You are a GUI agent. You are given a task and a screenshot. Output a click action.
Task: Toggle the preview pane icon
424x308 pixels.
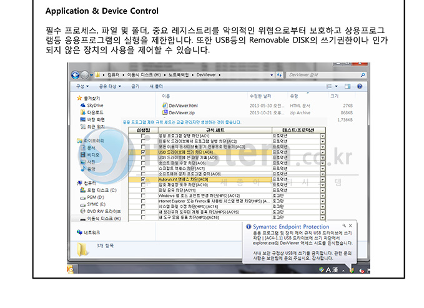[347, 86]
